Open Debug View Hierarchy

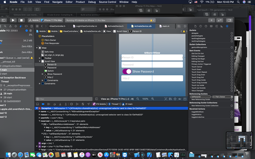point(72,104)
